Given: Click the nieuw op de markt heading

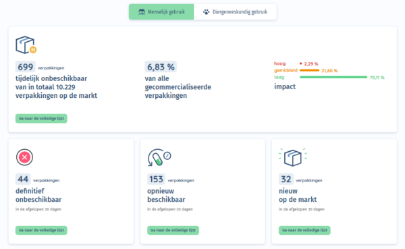Looking at the screenshot, I should click(x=298, y=195).
